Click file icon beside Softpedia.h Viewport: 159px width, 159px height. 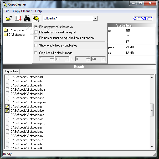7,85
